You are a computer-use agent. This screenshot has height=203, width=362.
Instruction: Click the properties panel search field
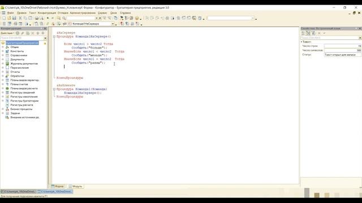coord(329,38)
